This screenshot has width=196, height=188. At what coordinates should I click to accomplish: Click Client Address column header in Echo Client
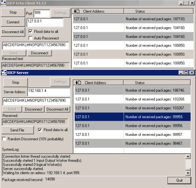click(x=98, y=11)
